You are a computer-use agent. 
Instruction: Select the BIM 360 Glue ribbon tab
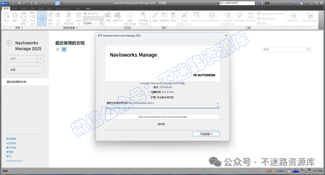click(63, 9)
